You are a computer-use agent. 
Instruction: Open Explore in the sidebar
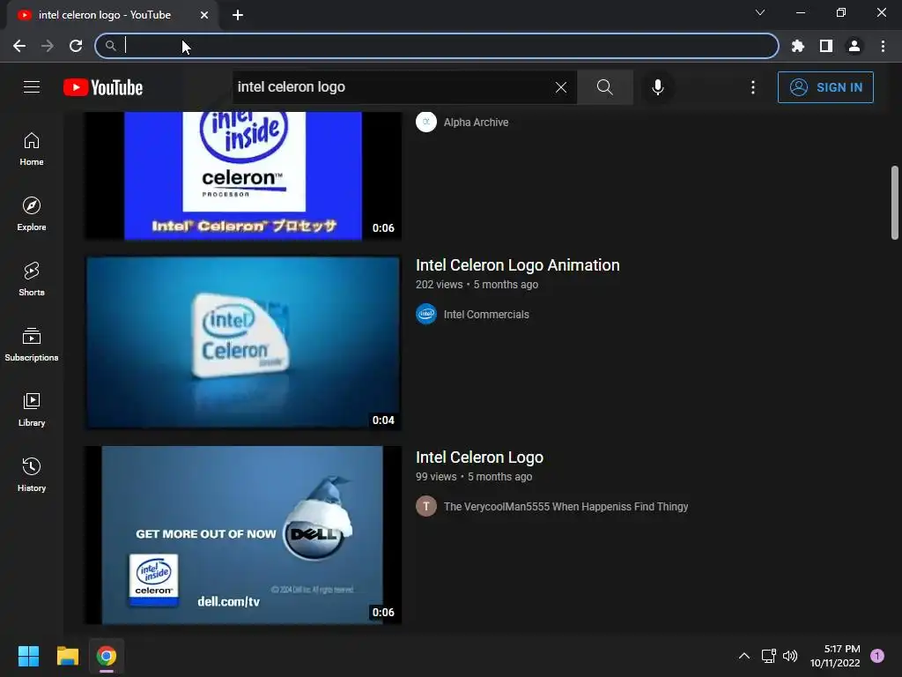pyautogui.click(x=32, y=214)
